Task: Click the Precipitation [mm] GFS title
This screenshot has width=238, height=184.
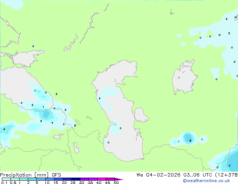Action: pos(30,175)
